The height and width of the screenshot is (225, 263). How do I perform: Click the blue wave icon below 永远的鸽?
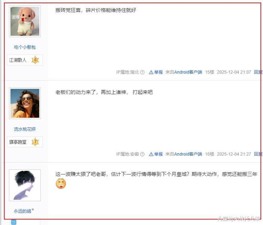coord(14,222)
